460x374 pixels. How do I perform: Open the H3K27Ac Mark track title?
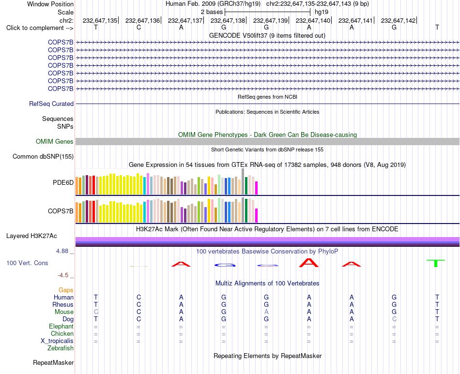(x=267, y=229)
